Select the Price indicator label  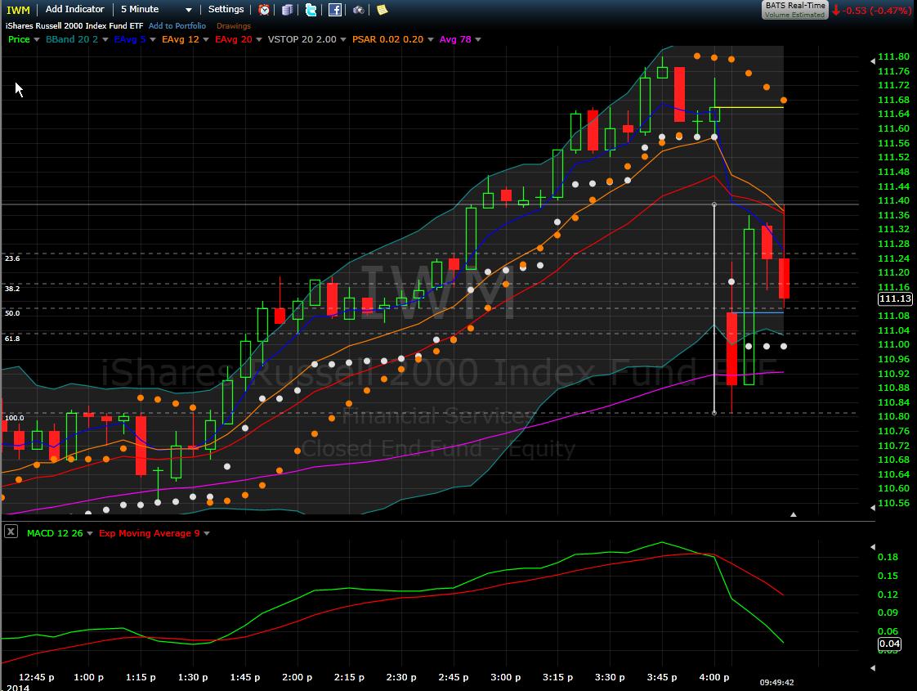[x=19, y=39]
